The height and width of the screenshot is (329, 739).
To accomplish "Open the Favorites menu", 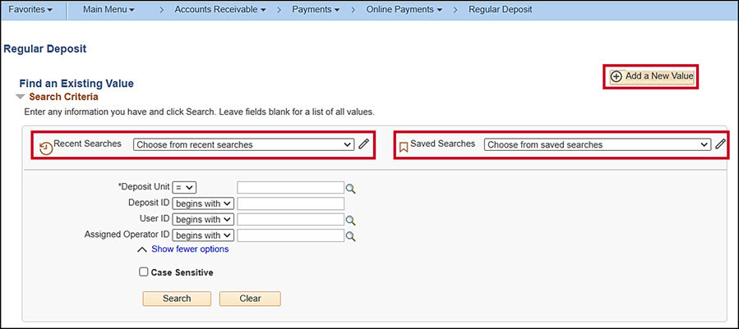I will pyautogui.click(x=30, y=10).
